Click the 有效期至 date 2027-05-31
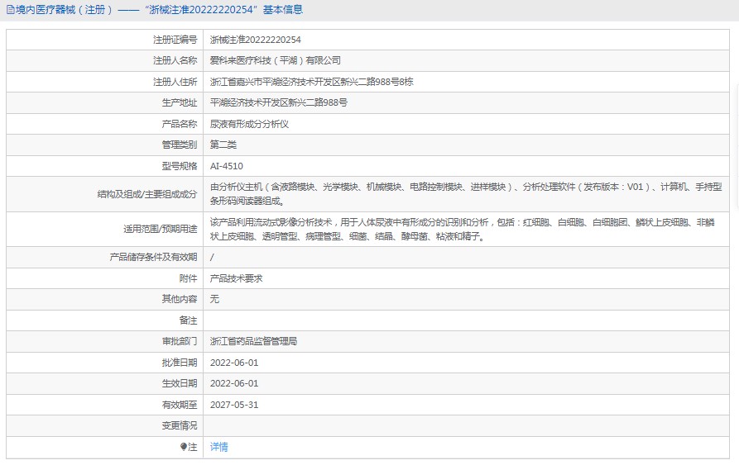Image resolution: width=739 pixels, height=465 pixels. pos(234,405)
